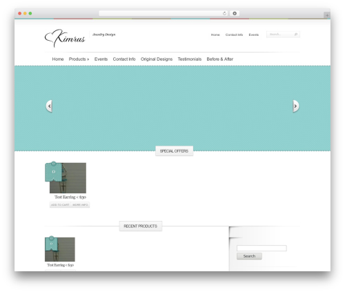
Task: Click the small Home link in top header
Action: pos(215,35)
